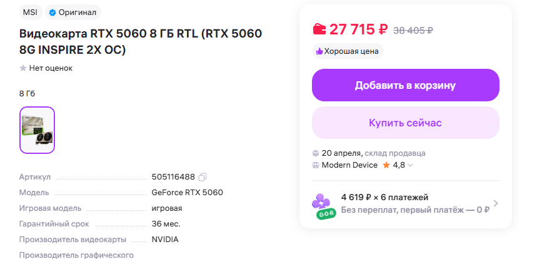Viewport: 542px width, 259px height.
Task: Open the Modern Device seller page
Action: coord(349,165)
